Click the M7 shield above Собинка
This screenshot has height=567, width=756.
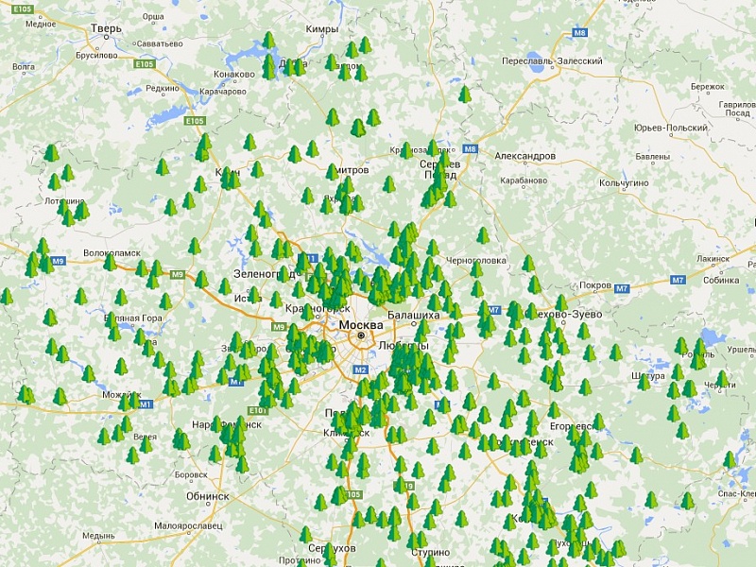tap(678, 280)
